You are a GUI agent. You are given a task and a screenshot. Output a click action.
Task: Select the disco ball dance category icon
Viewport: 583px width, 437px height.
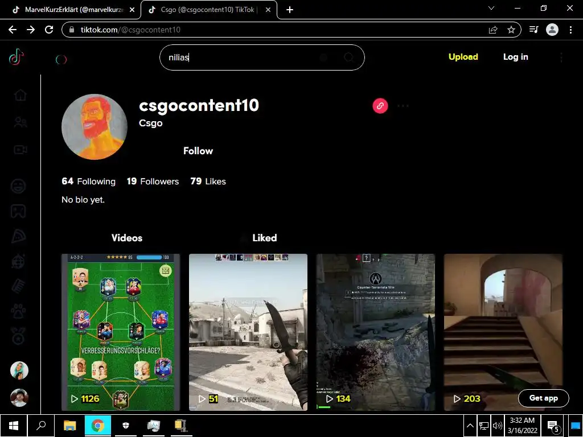tap(18, 262)
